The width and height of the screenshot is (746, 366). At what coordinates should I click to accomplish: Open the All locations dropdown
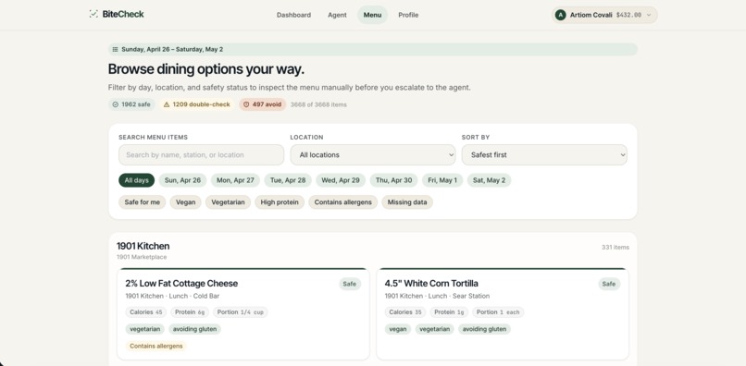pos(372,155)
